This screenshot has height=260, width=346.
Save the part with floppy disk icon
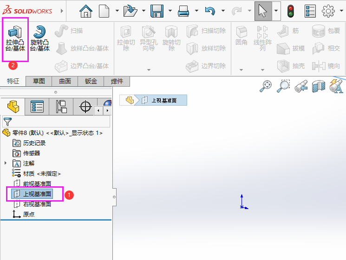coord(157,11)
